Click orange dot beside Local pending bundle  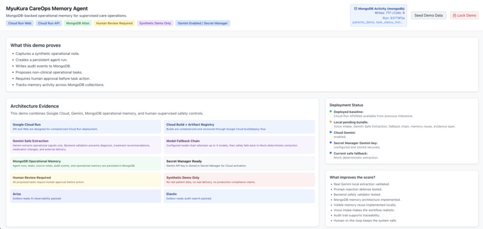(331, 122)
